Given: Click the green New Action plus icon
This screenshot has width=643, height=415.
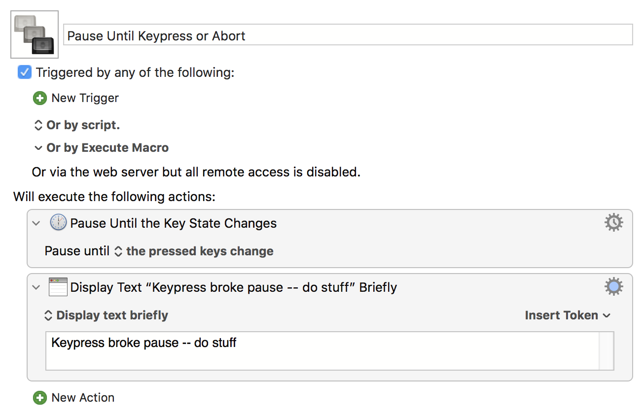Looking at the screenshot, I should pos(39,398).
